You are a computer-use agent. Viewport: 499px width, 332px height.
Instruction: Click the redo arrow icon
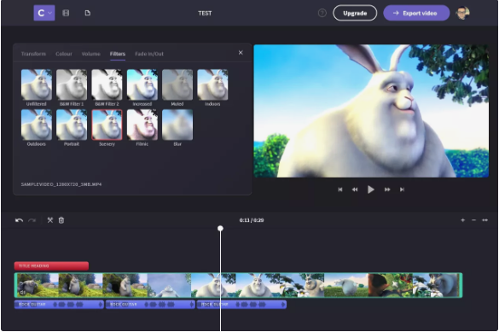tap(32, 220)
